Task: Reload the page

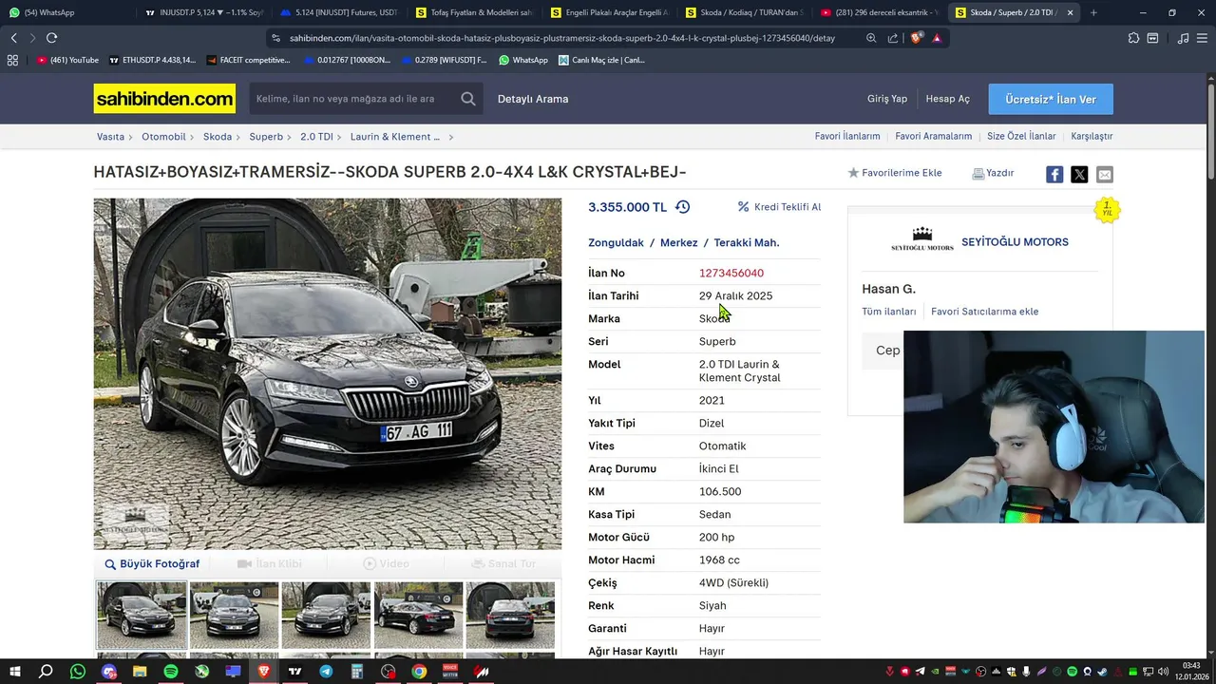Action: coord(51,38)
